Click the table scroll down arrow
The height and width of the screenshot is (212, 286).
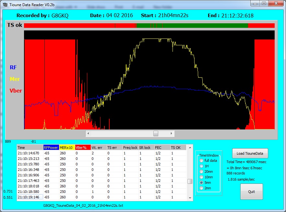(x=190, y=198)
